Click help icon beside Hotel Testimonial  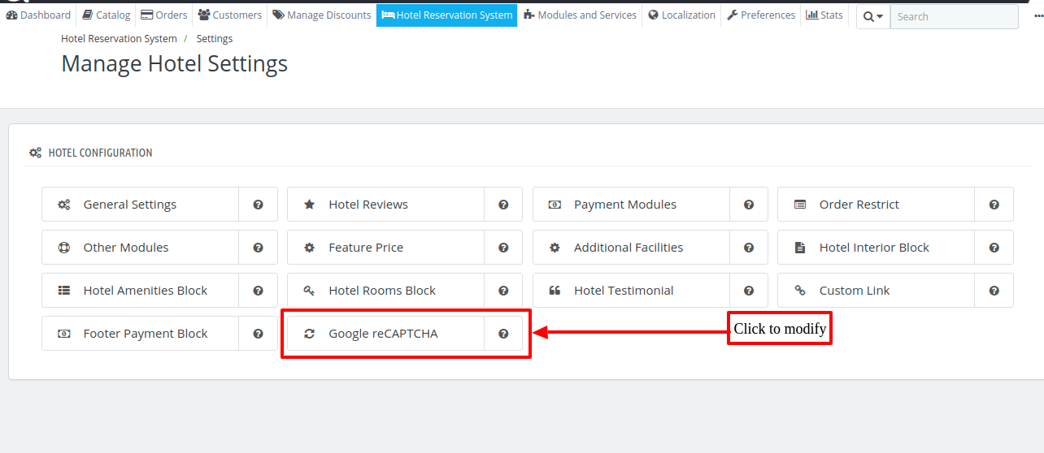tap(749, 291)
